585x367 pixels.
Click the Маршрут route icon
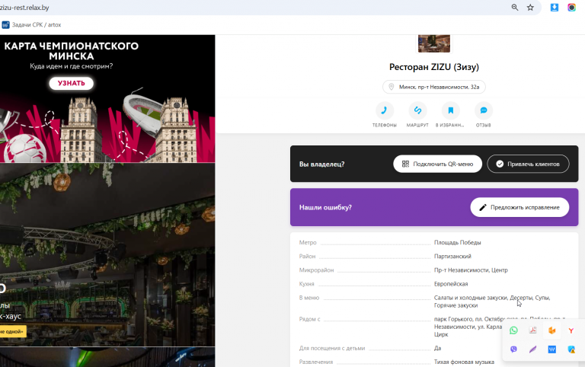417,110
